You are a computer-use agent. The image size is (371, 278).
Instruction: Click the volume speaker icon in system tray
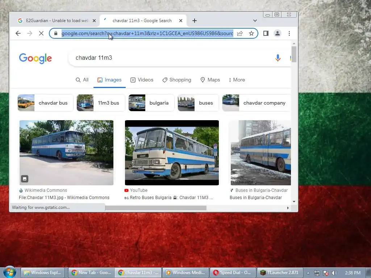pos(334,273)
